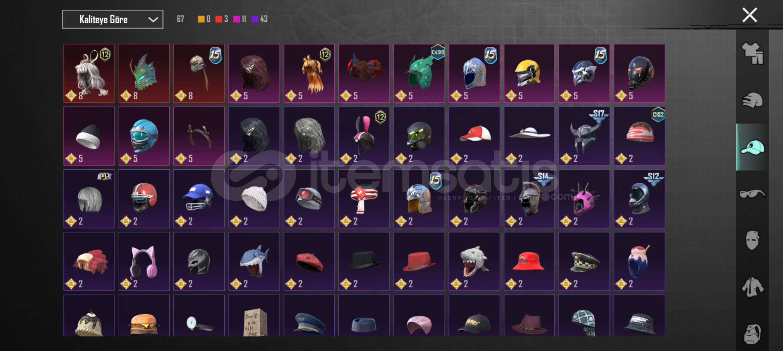The height and width of the screenshot is (351, 783).
Task: Select the yellow racing helmet item
Action: point(529,73)
